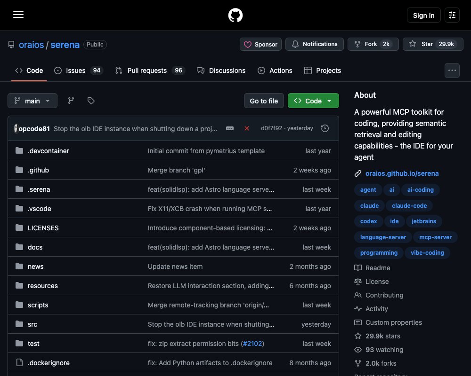Open the LICENSES folder
The image size is (471, 376).
click(x=43, y=228)
